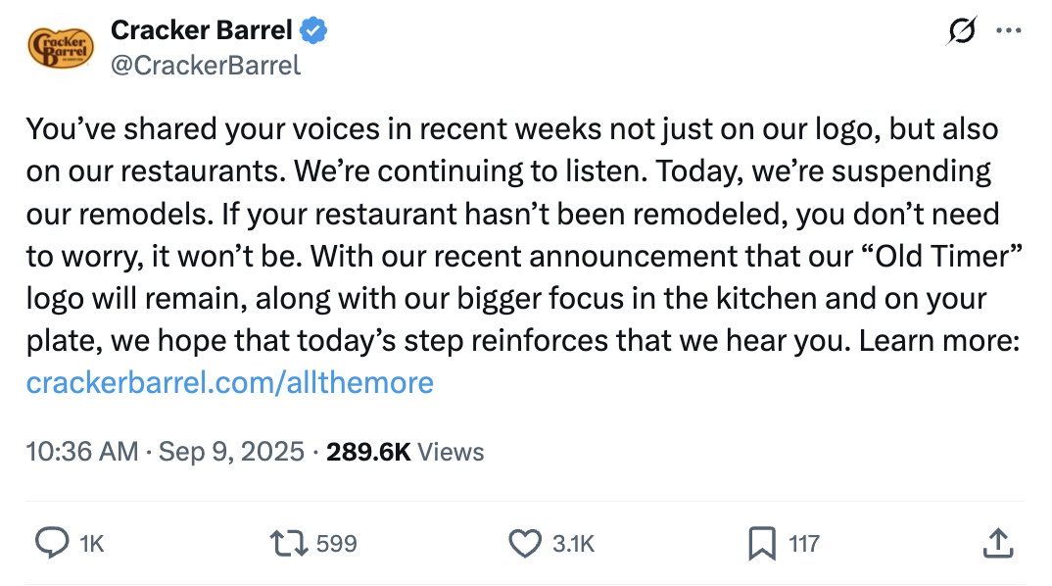The width and height of the screenshot is (1052, 586).
Task: Open the crackerbarrel.com/allthemore link
Action: pos(229,381)
